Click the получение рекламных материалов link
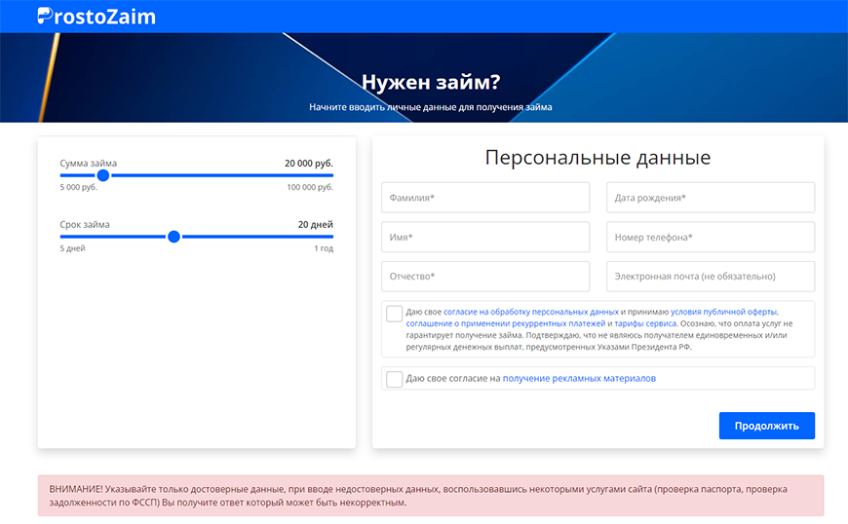Screen dimensions: 848x524 pos(579,379)
